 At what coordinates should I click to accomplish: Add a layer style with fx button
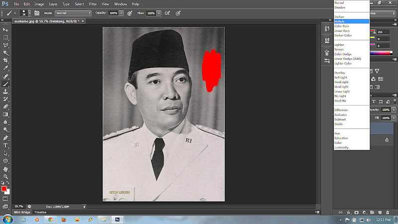pyautogui.click(x=349, y=213)
